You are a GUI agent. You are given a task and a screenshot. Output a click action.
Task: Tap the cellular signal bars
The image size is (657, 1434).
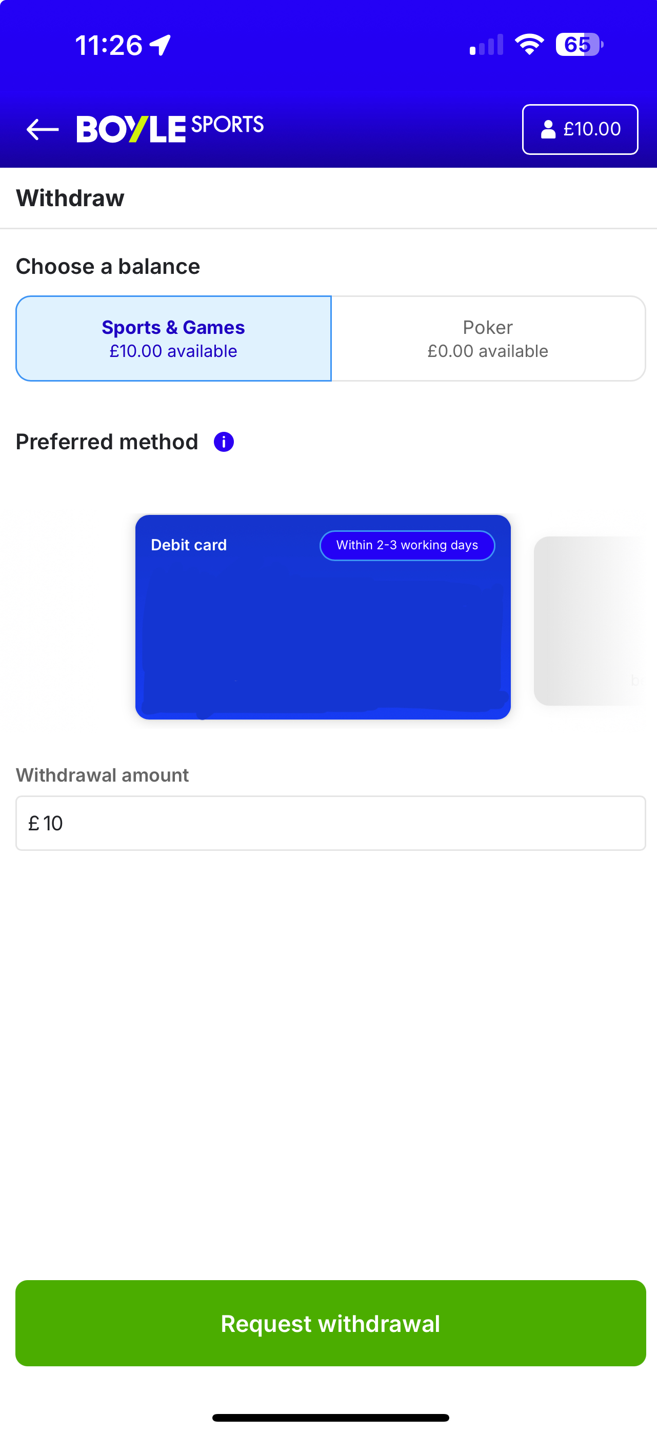[486, 46]
